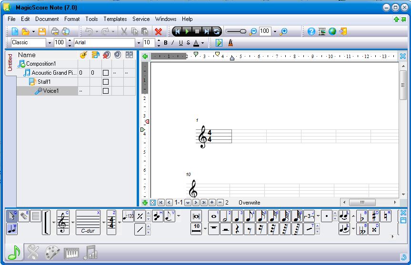Toggle the loop playback button
The height and width of the screenshot is (265, 411).
(217, 31)
